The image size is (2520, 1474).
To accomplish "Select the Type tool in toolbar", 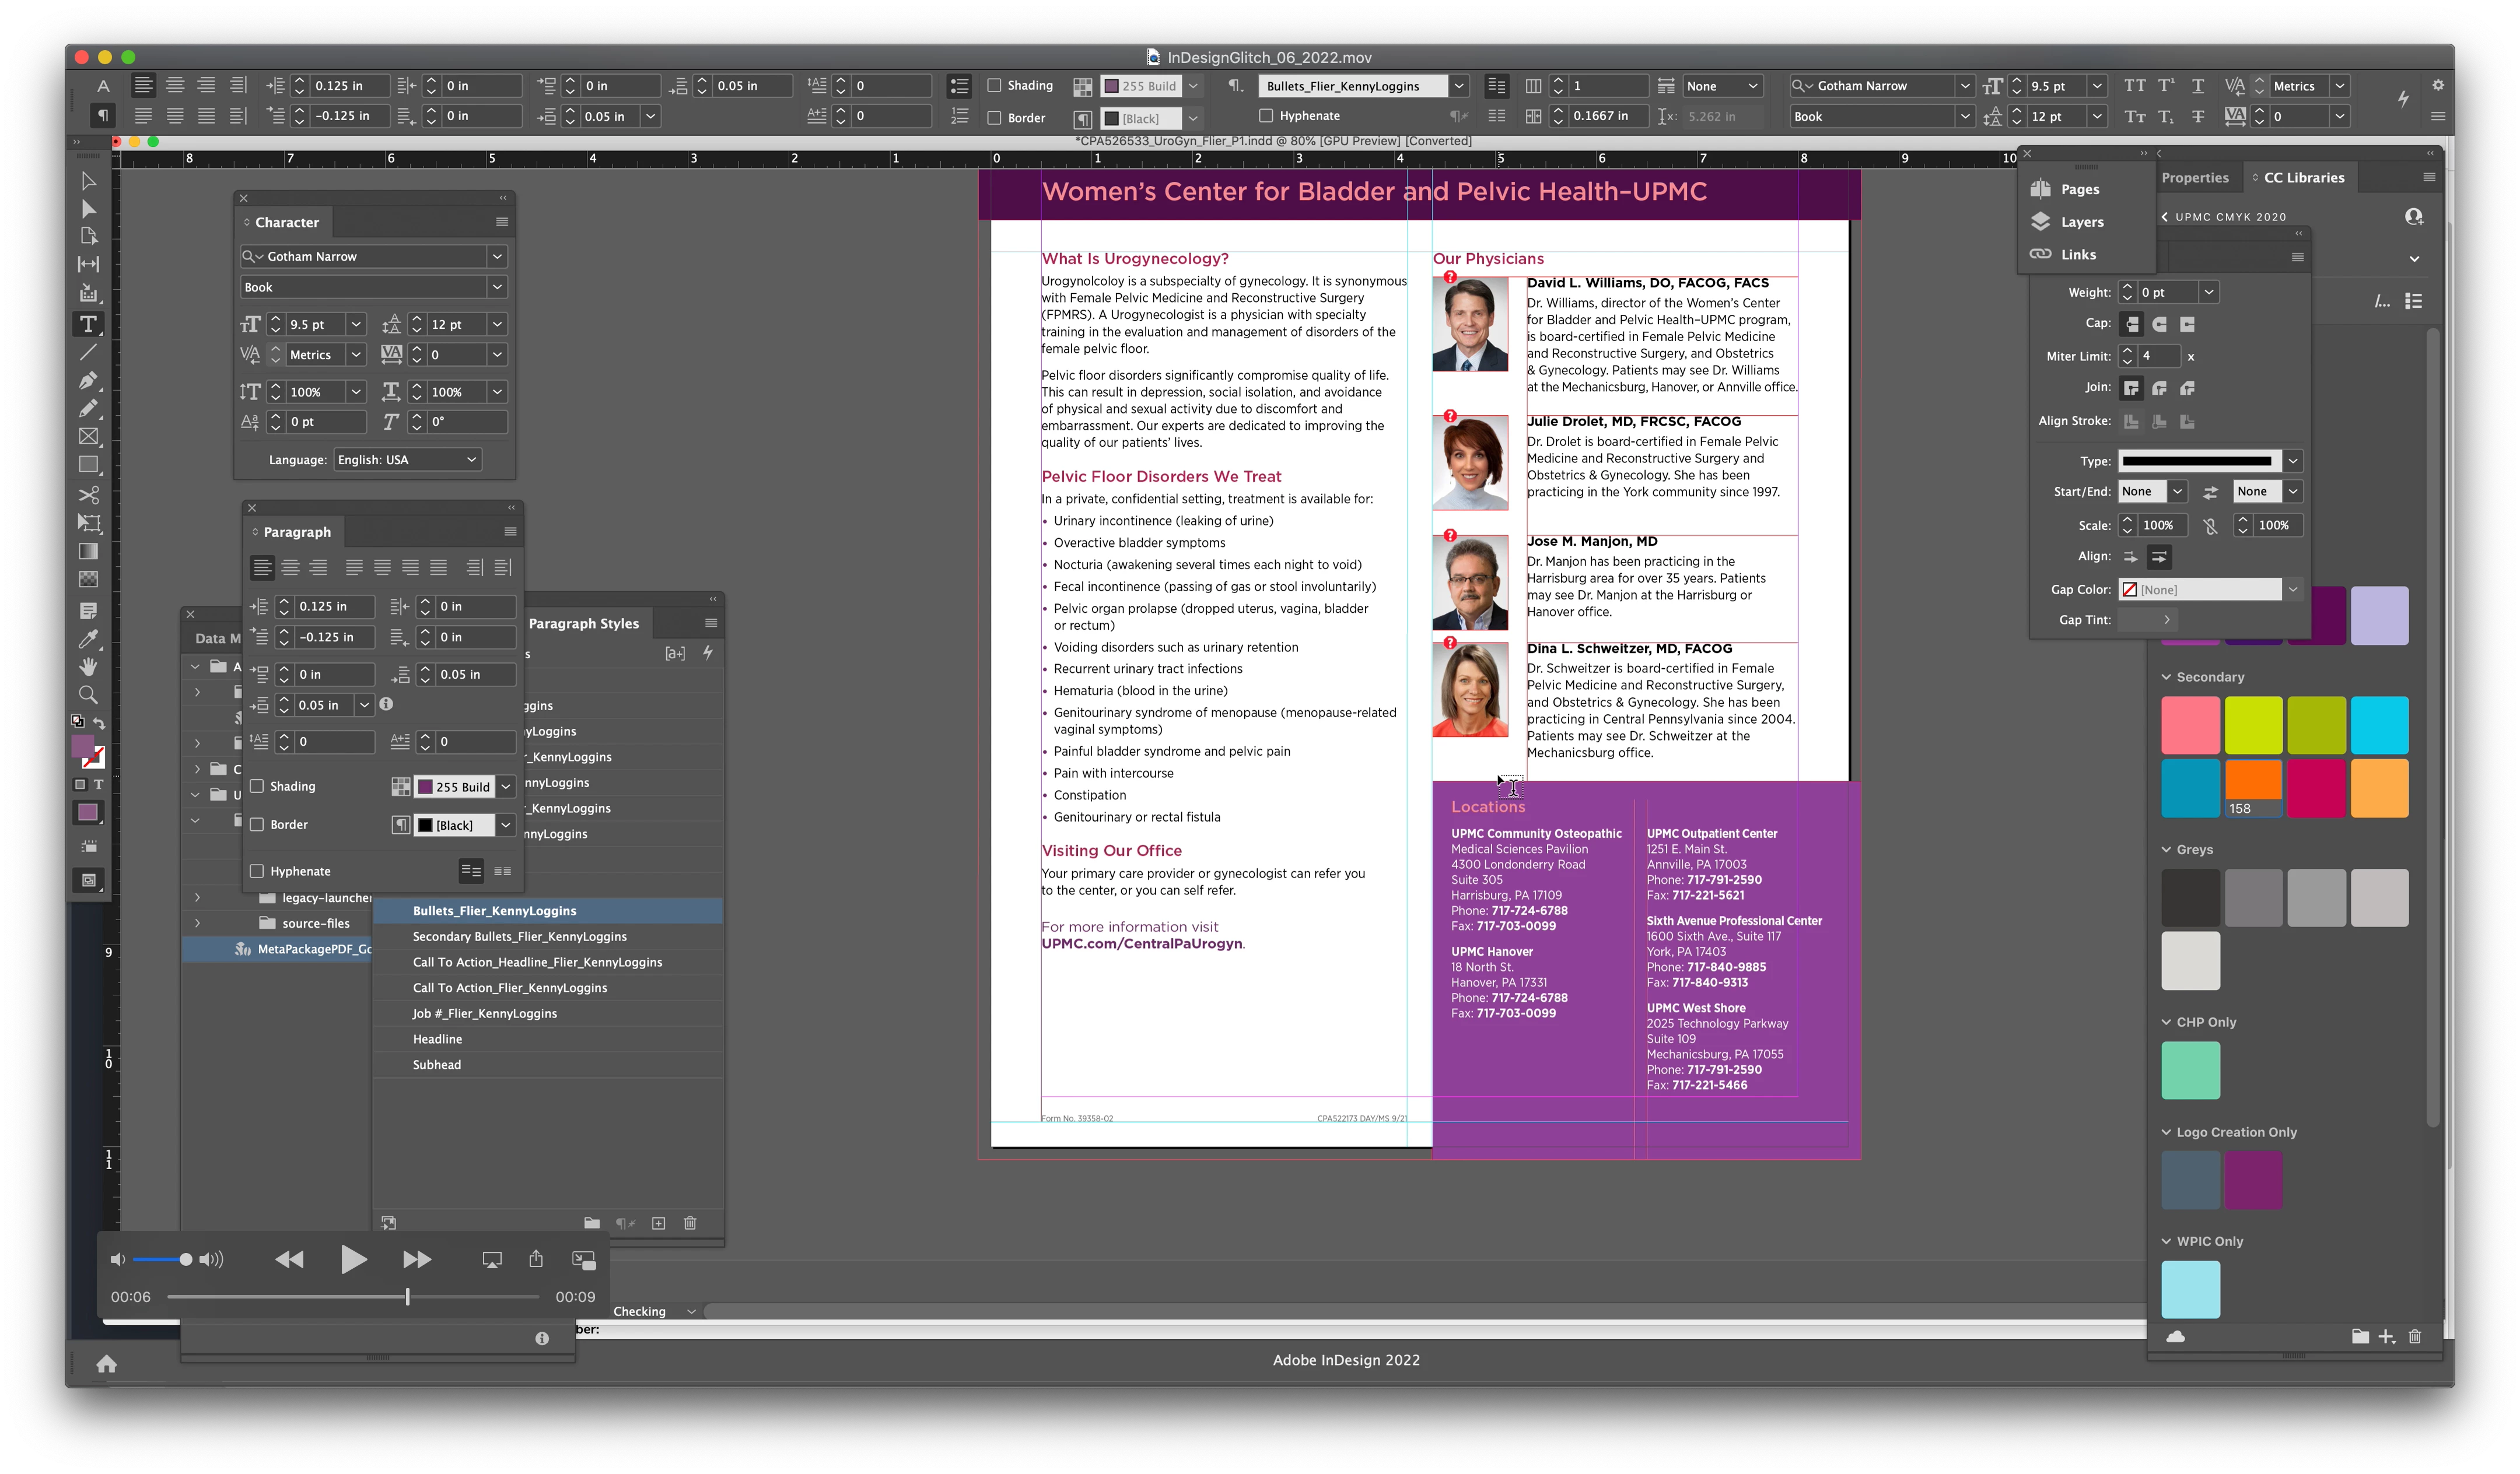I will (x=88, y=324).
